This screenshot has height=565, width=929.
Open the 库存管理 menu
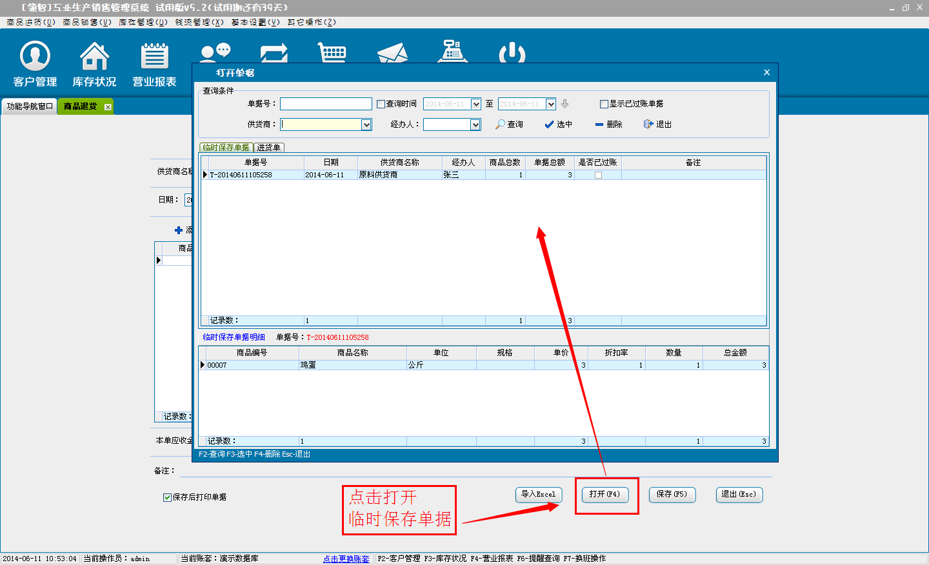click(x=143, y=22)
